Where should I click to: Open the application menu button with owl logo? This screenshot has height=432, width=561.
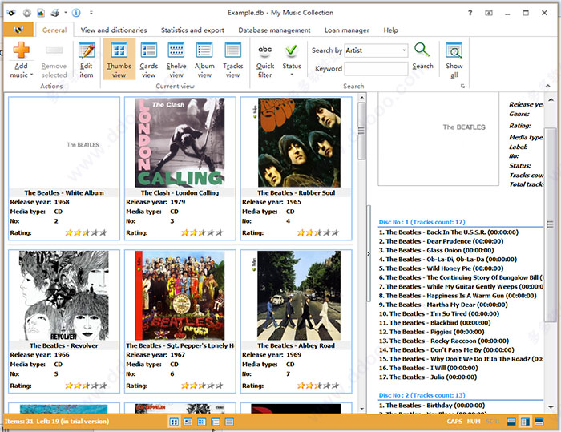[18, 30]
